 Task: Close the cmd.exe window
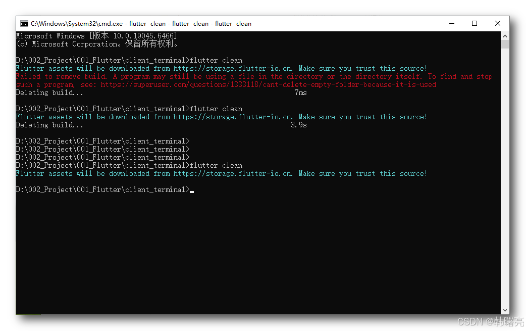[498, 24]
